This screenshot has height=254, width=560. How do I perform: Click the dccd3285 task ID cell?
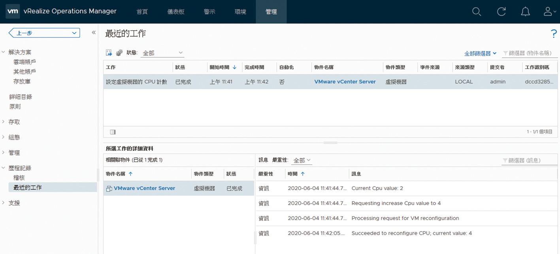(539, 82)
